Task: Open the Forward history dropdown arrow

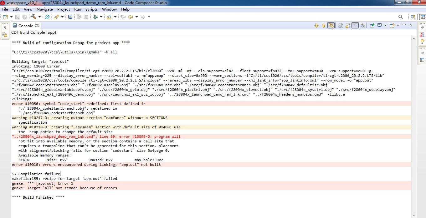Action: [x=149, y=17]
